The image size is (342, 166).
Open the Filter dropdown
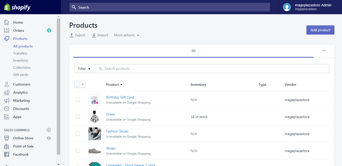tap(85, 68)
